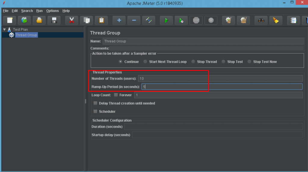Open the Function Helper list icon

[294, 20]
